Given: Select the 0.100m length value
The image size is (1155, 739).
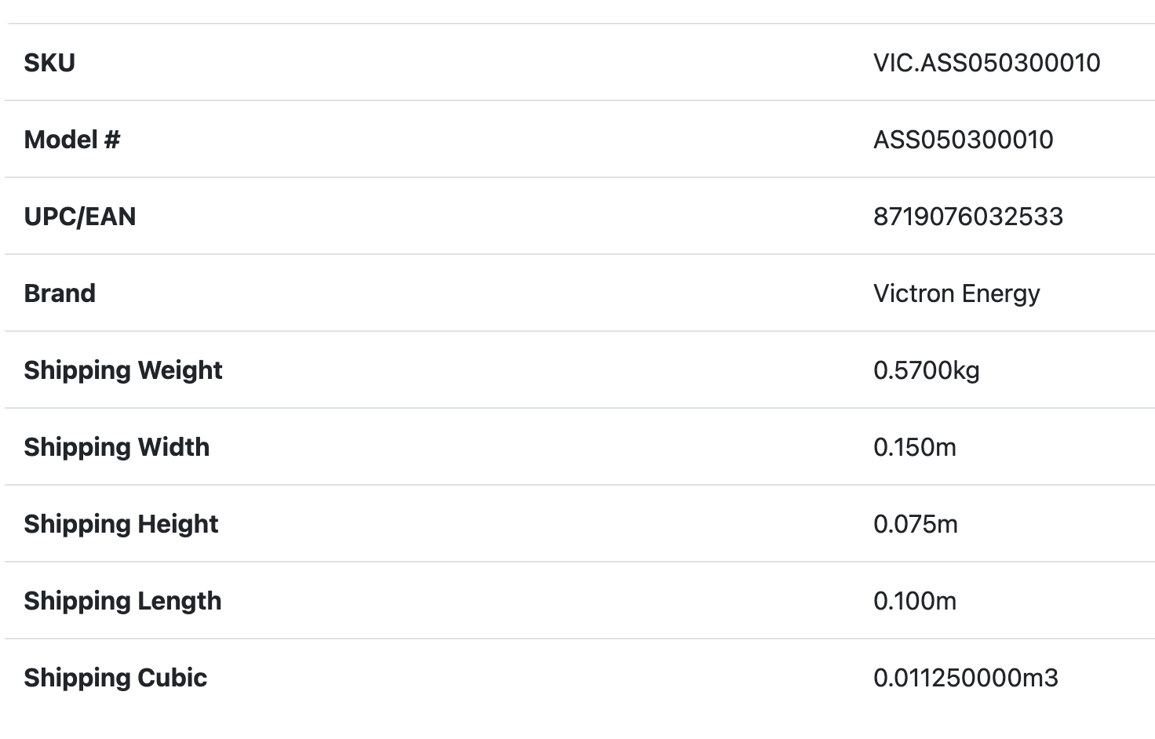Looking at the screenshot, I should tap(914, 601).
